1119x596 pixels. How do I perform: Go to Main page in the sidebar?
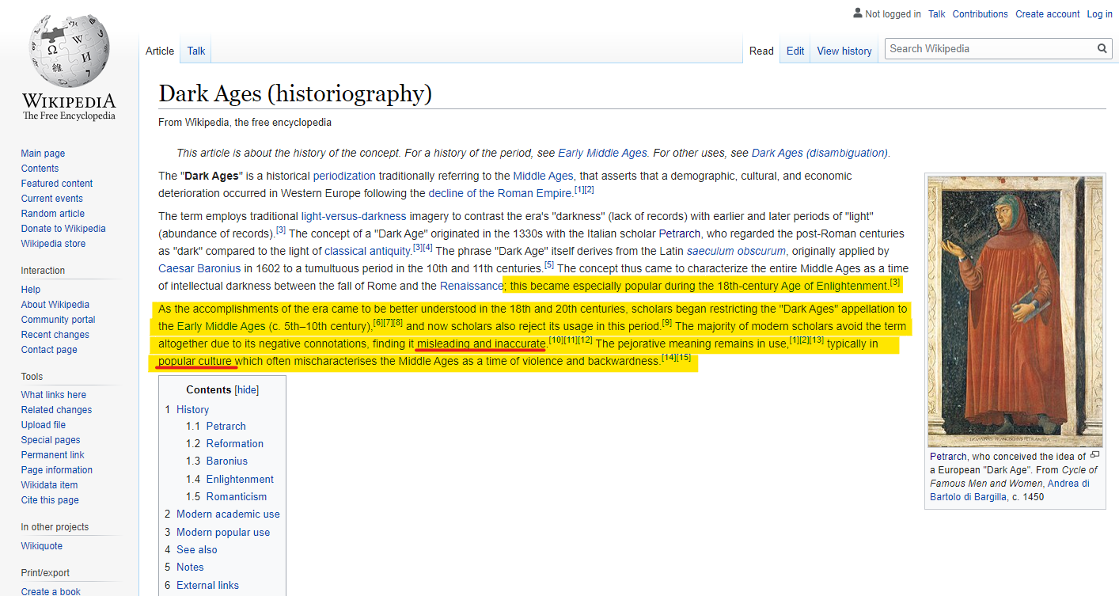43,154
